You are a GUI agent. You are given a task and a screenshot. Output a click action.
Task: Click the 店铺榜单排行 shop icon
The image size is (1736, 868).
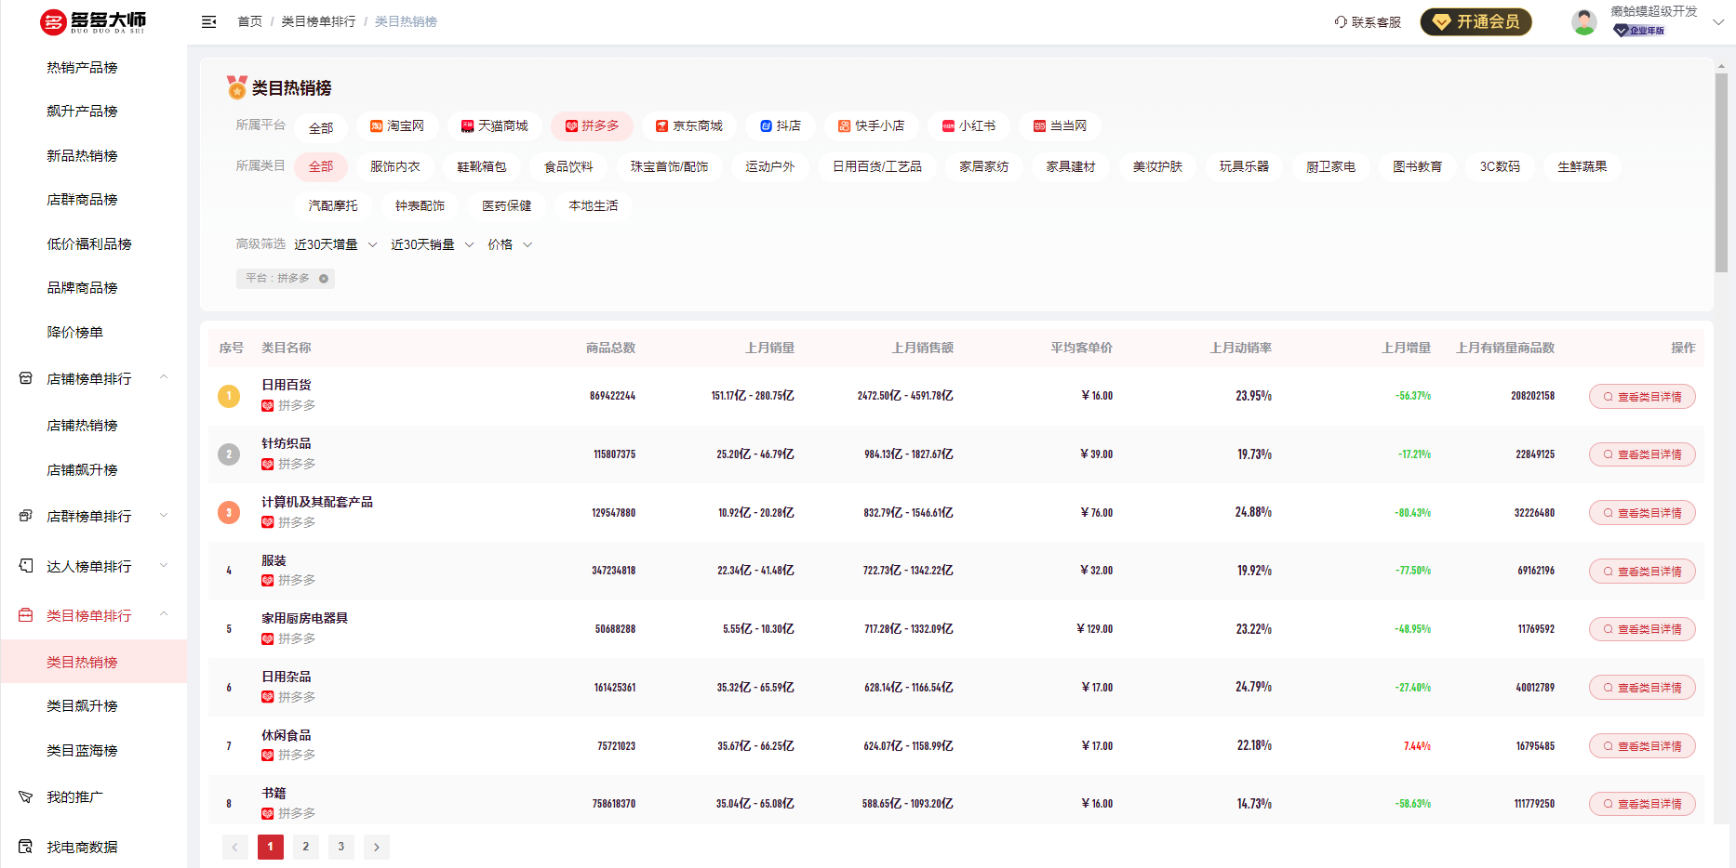(x=26, y=378)
